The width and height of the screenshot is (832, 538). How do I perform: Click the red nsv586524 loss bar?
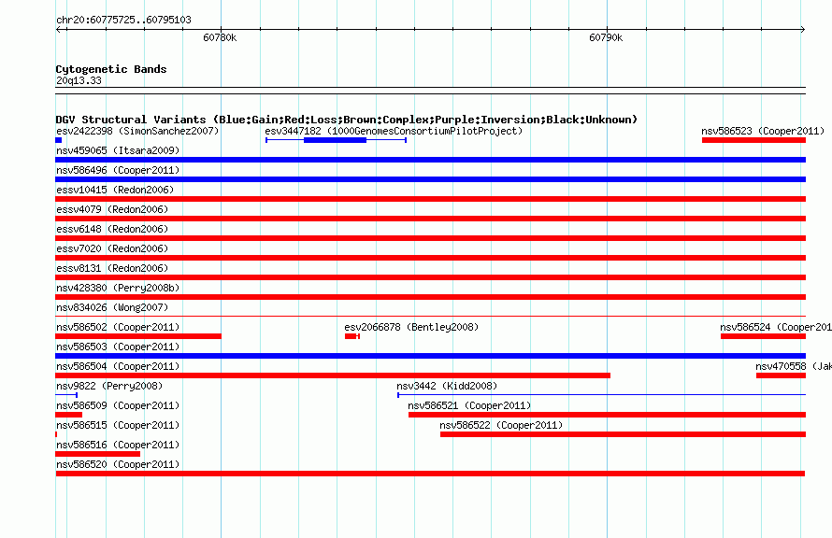763,336
